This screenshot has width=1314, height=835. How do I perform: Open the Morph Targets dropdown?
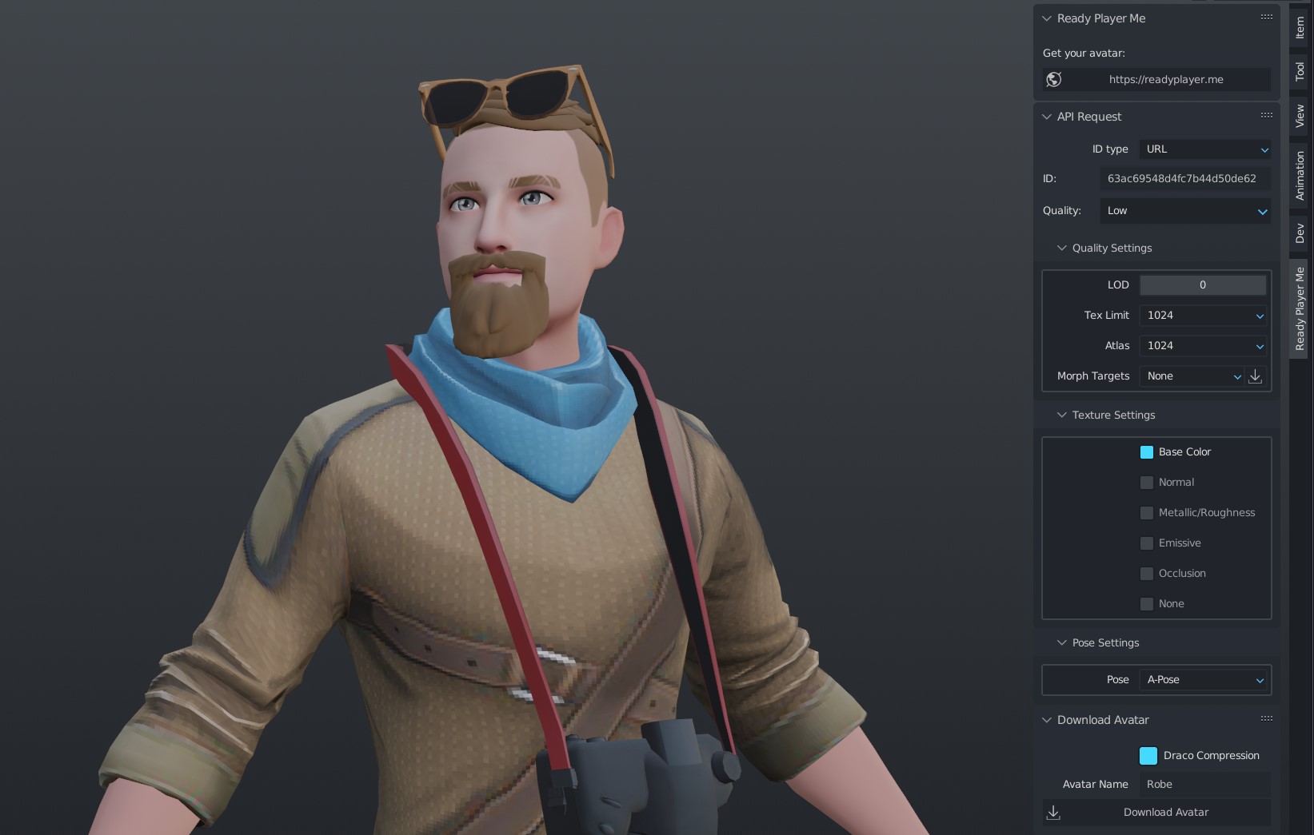pos(1192,376)
